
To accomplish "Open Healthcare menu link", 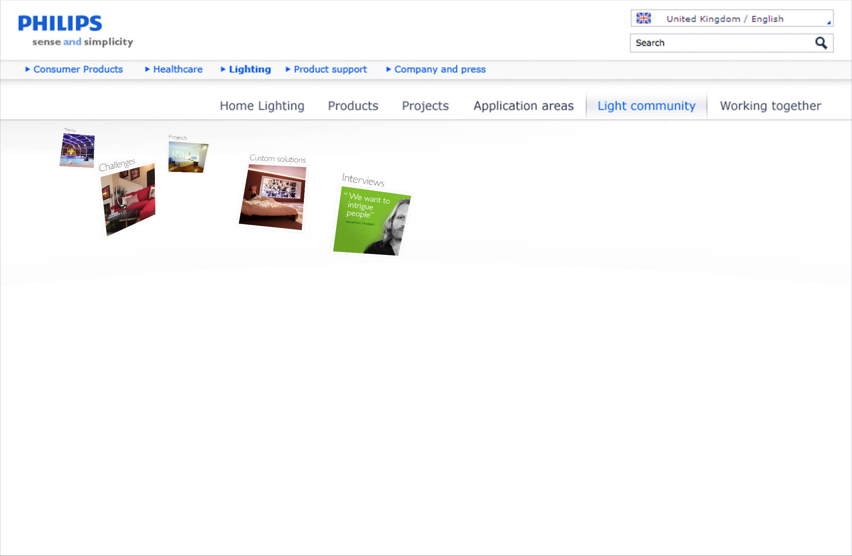I will (x=178, y=69).
